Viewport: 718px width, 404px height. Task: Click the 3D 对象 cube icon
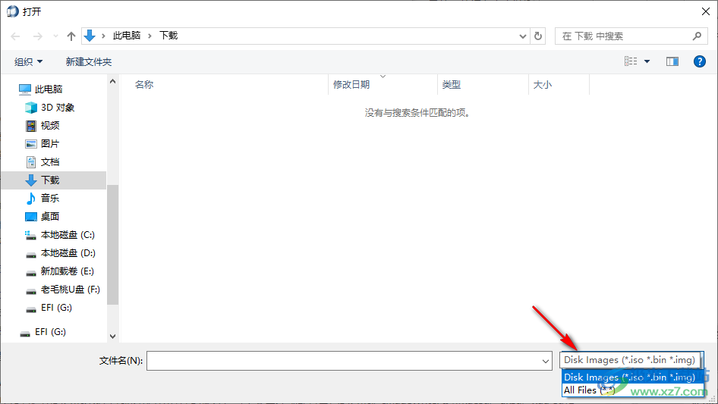tap(31, 108)
